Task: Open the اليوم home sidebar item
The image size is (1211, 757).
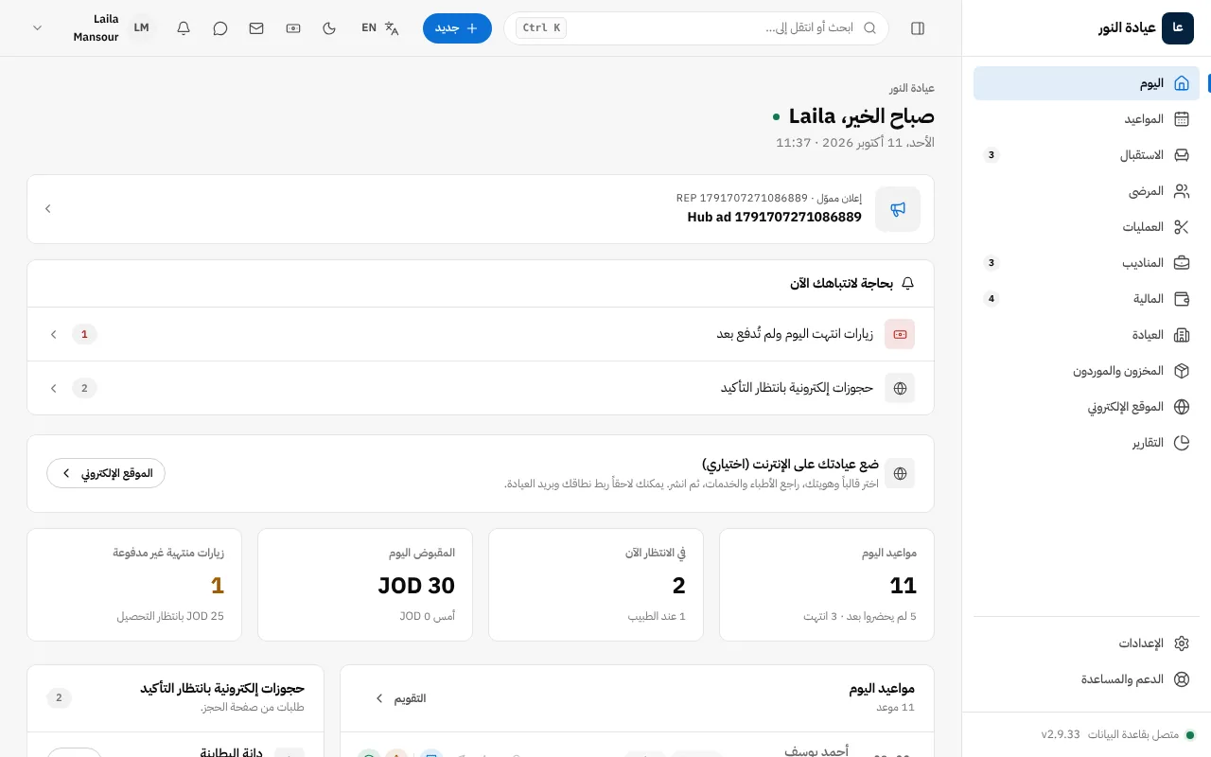Action: (1086, 83)
